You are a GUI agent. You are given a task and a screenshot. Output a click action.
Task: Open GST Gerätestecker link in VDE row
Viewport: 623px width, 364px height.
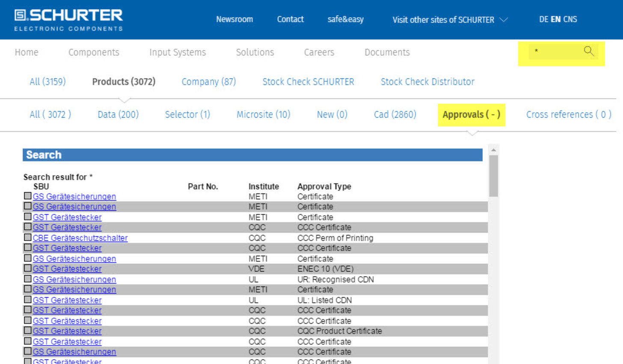67,269
